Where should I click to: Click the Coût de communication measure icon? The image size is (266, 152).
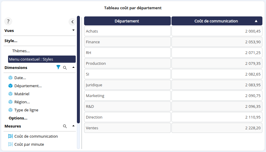[10, 136]
